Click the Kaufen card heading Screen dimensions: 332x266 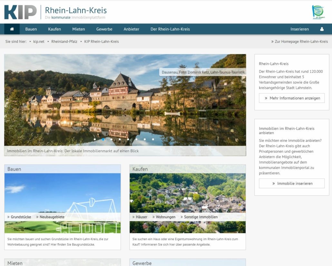[x=140, y=169]
